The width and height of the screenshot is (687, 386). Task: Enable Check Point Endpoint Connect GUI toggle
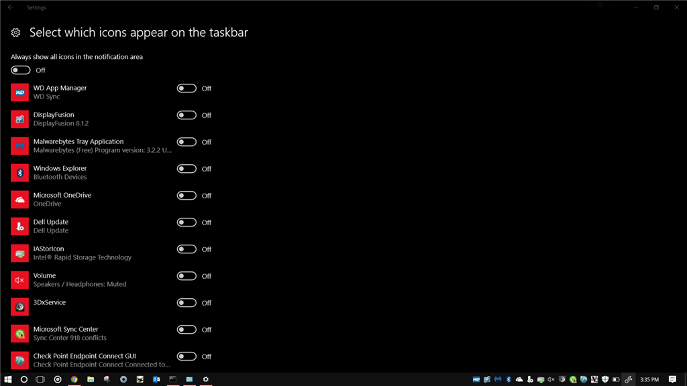tap(187, 357)
